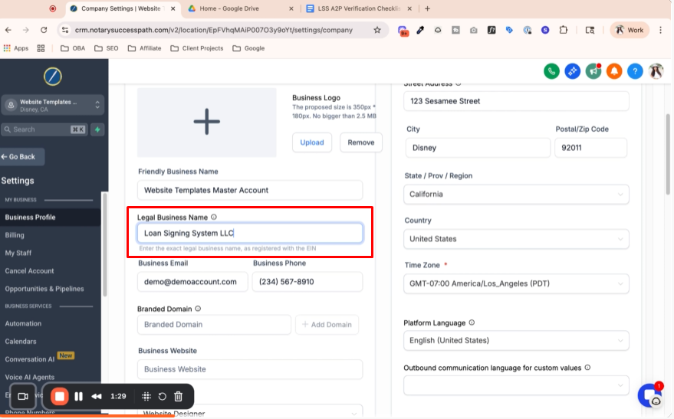Image resolution: width=674 pixels, height=419 pixels.
Task: Click the Remove logo button
Action: point(361,142)
